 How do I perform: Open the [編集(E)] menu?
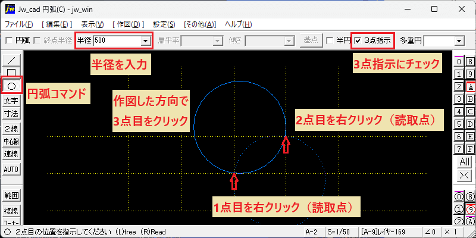click(57, 24)
